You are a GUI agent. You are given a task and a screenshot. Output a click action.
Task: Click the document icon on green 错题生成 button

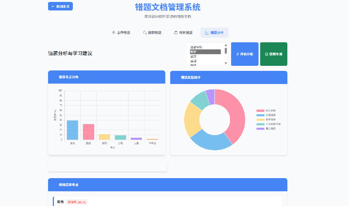click(266, 54)
